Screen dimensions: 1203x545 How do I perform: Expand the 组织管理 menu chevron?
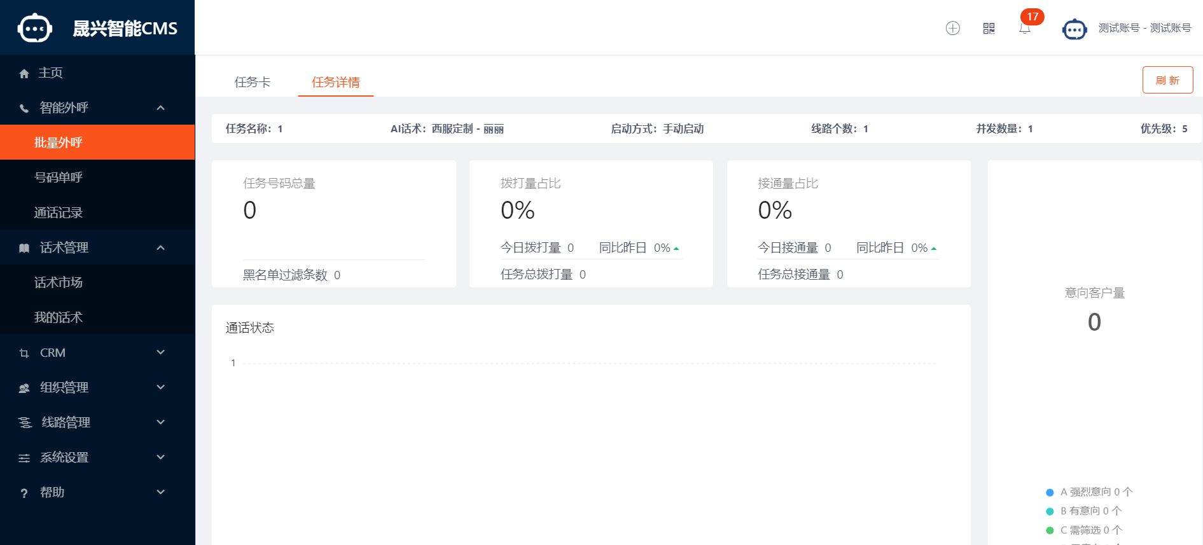click(161, 387)
